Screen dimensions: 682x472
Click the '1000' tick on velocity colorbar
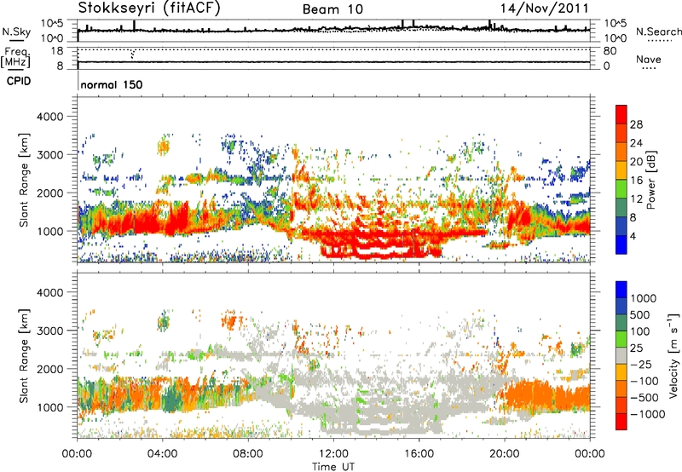644,298
